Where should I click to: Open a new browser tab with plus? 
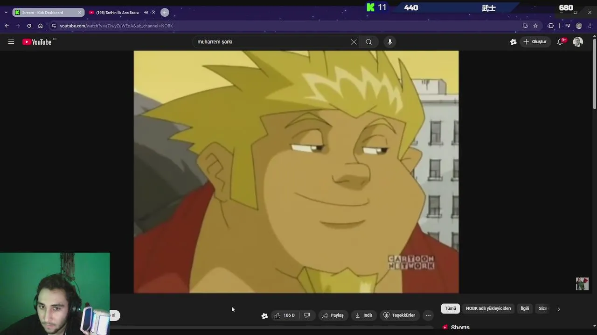click(165, 13)
